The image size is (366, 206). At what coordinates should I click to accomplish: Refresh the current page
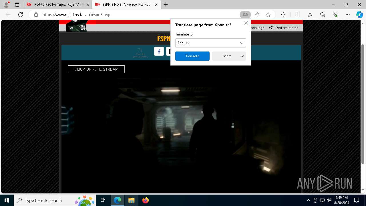(21, 15)
